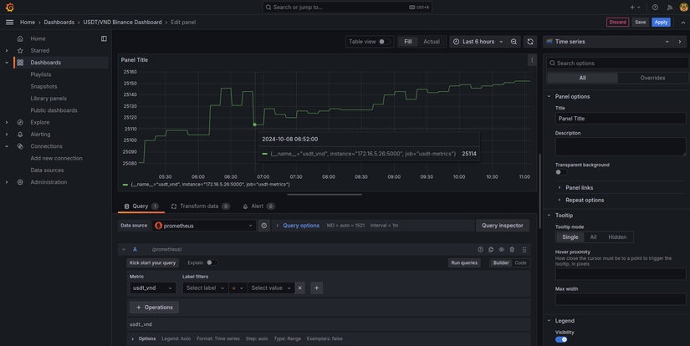Click Starred in the sidebar
Screen dimensions: 690x346
(39, 50)
